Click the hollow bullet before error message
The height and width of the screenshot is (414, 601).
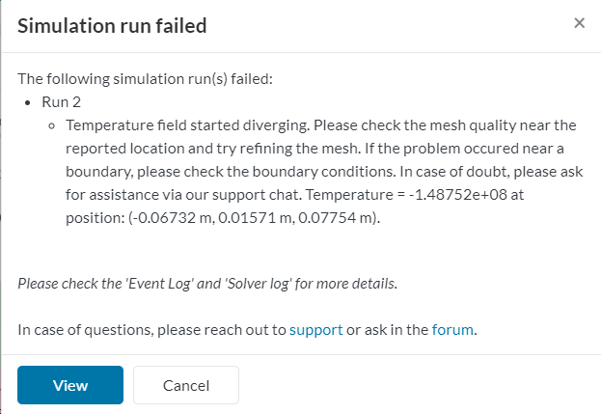tap(52, 125)
